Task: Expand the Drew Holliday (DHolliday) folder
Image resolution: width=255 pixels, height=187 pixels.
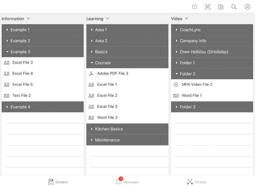Action: click(212, 52)
